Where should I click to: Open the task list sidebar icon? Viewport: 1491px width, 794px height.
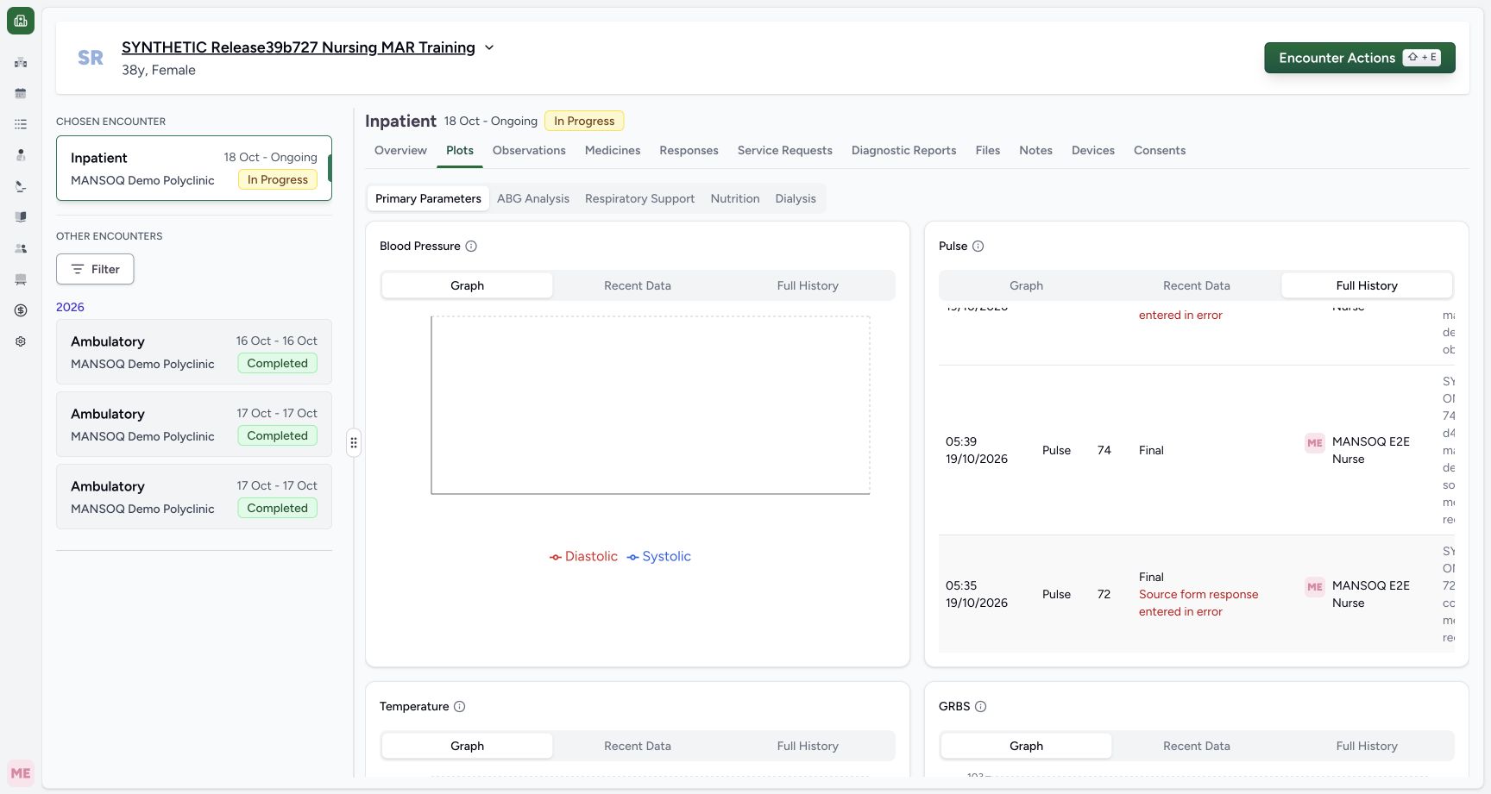pos(21,124)
